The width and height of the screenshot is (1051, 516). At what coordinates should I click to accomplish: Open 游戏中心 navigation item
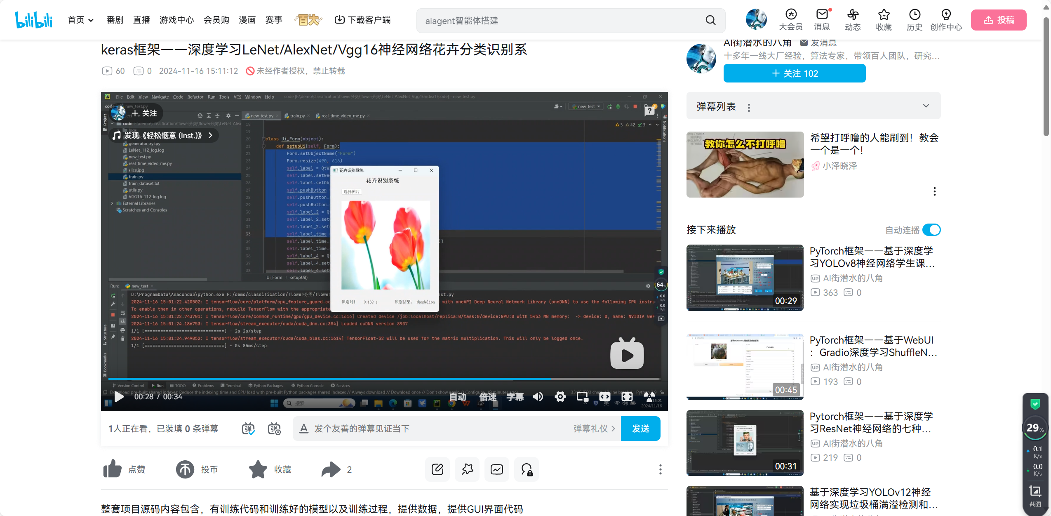tap(176, 20)
